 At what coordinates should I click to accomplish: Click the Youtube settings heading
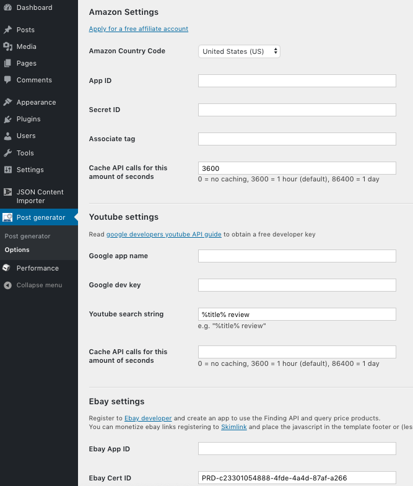click(124, 217)
